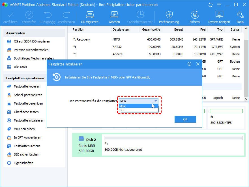Click the Speicherplatz clock toolbar icon

140,15
